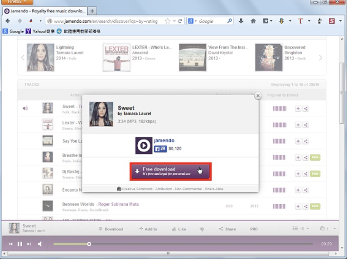
Task: Click the Popularity (total) column header
Action: click(282, 95)
